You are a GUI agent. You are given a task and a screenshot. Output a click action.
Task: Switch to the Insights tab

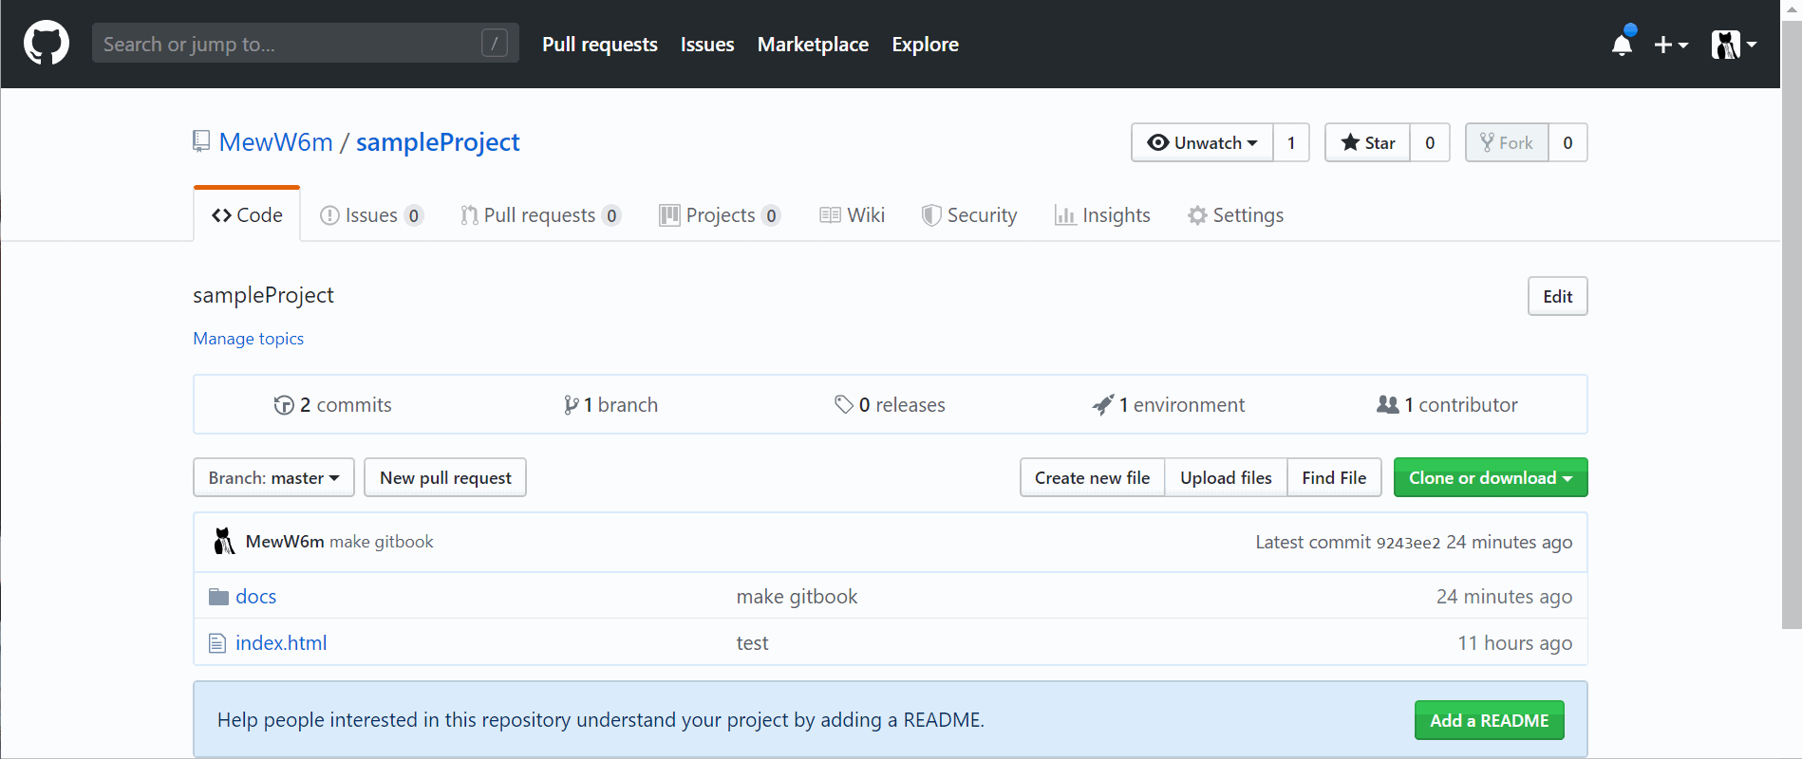(1102, 215)
